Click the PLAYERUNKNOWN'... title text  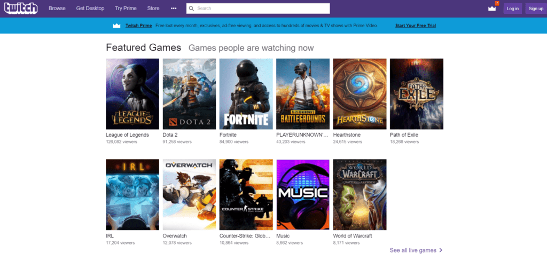click(302, 135)
